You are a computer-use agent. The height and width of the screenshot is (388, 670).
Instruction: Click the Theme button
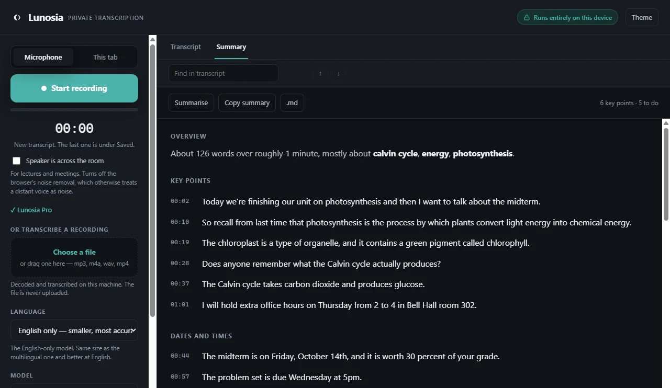[x=642, y=17]
